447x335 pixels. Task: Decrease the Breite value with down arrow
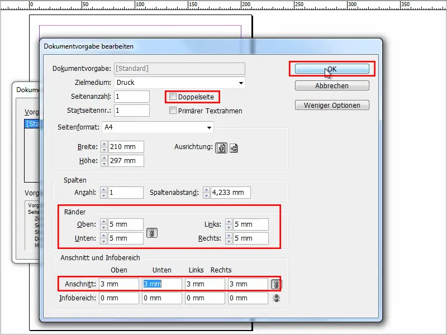pos(104,150)
